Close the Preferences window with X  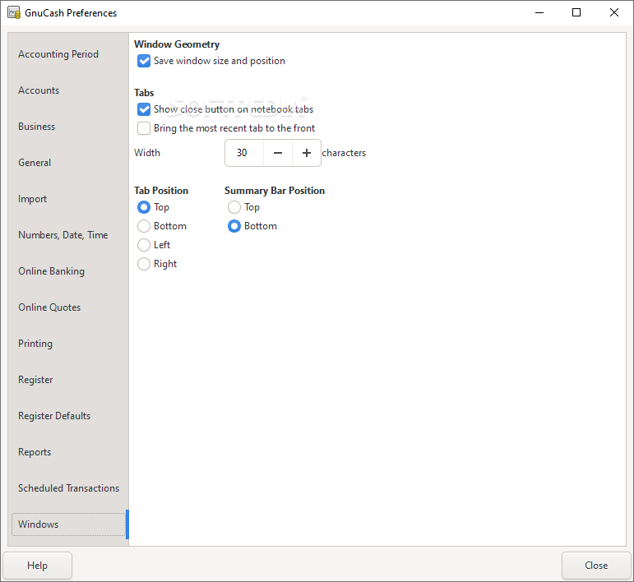click(x=613, y=12)
